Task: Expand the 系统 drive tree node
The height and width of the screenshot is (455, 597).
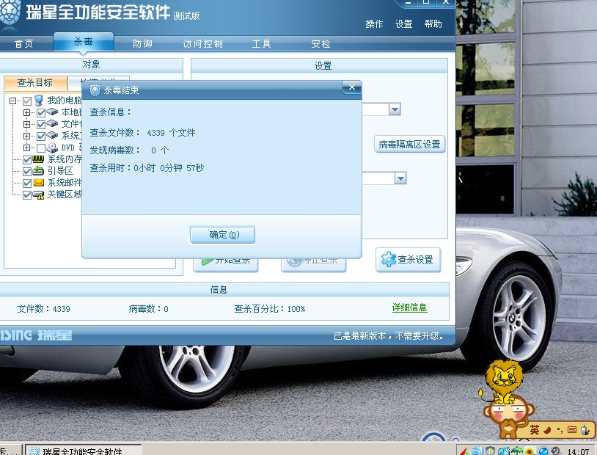Action: [26, 136]
